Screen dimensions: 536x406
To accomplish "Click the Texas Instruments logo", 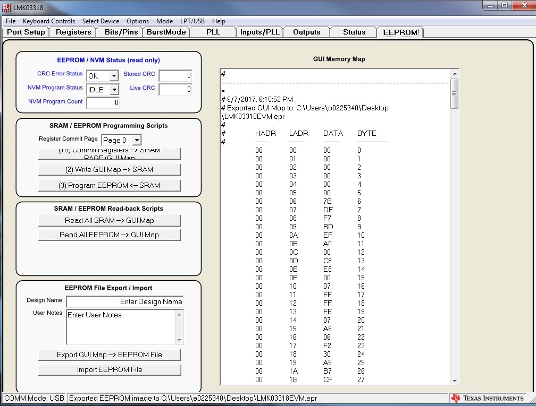I will (x=487, y=398).
